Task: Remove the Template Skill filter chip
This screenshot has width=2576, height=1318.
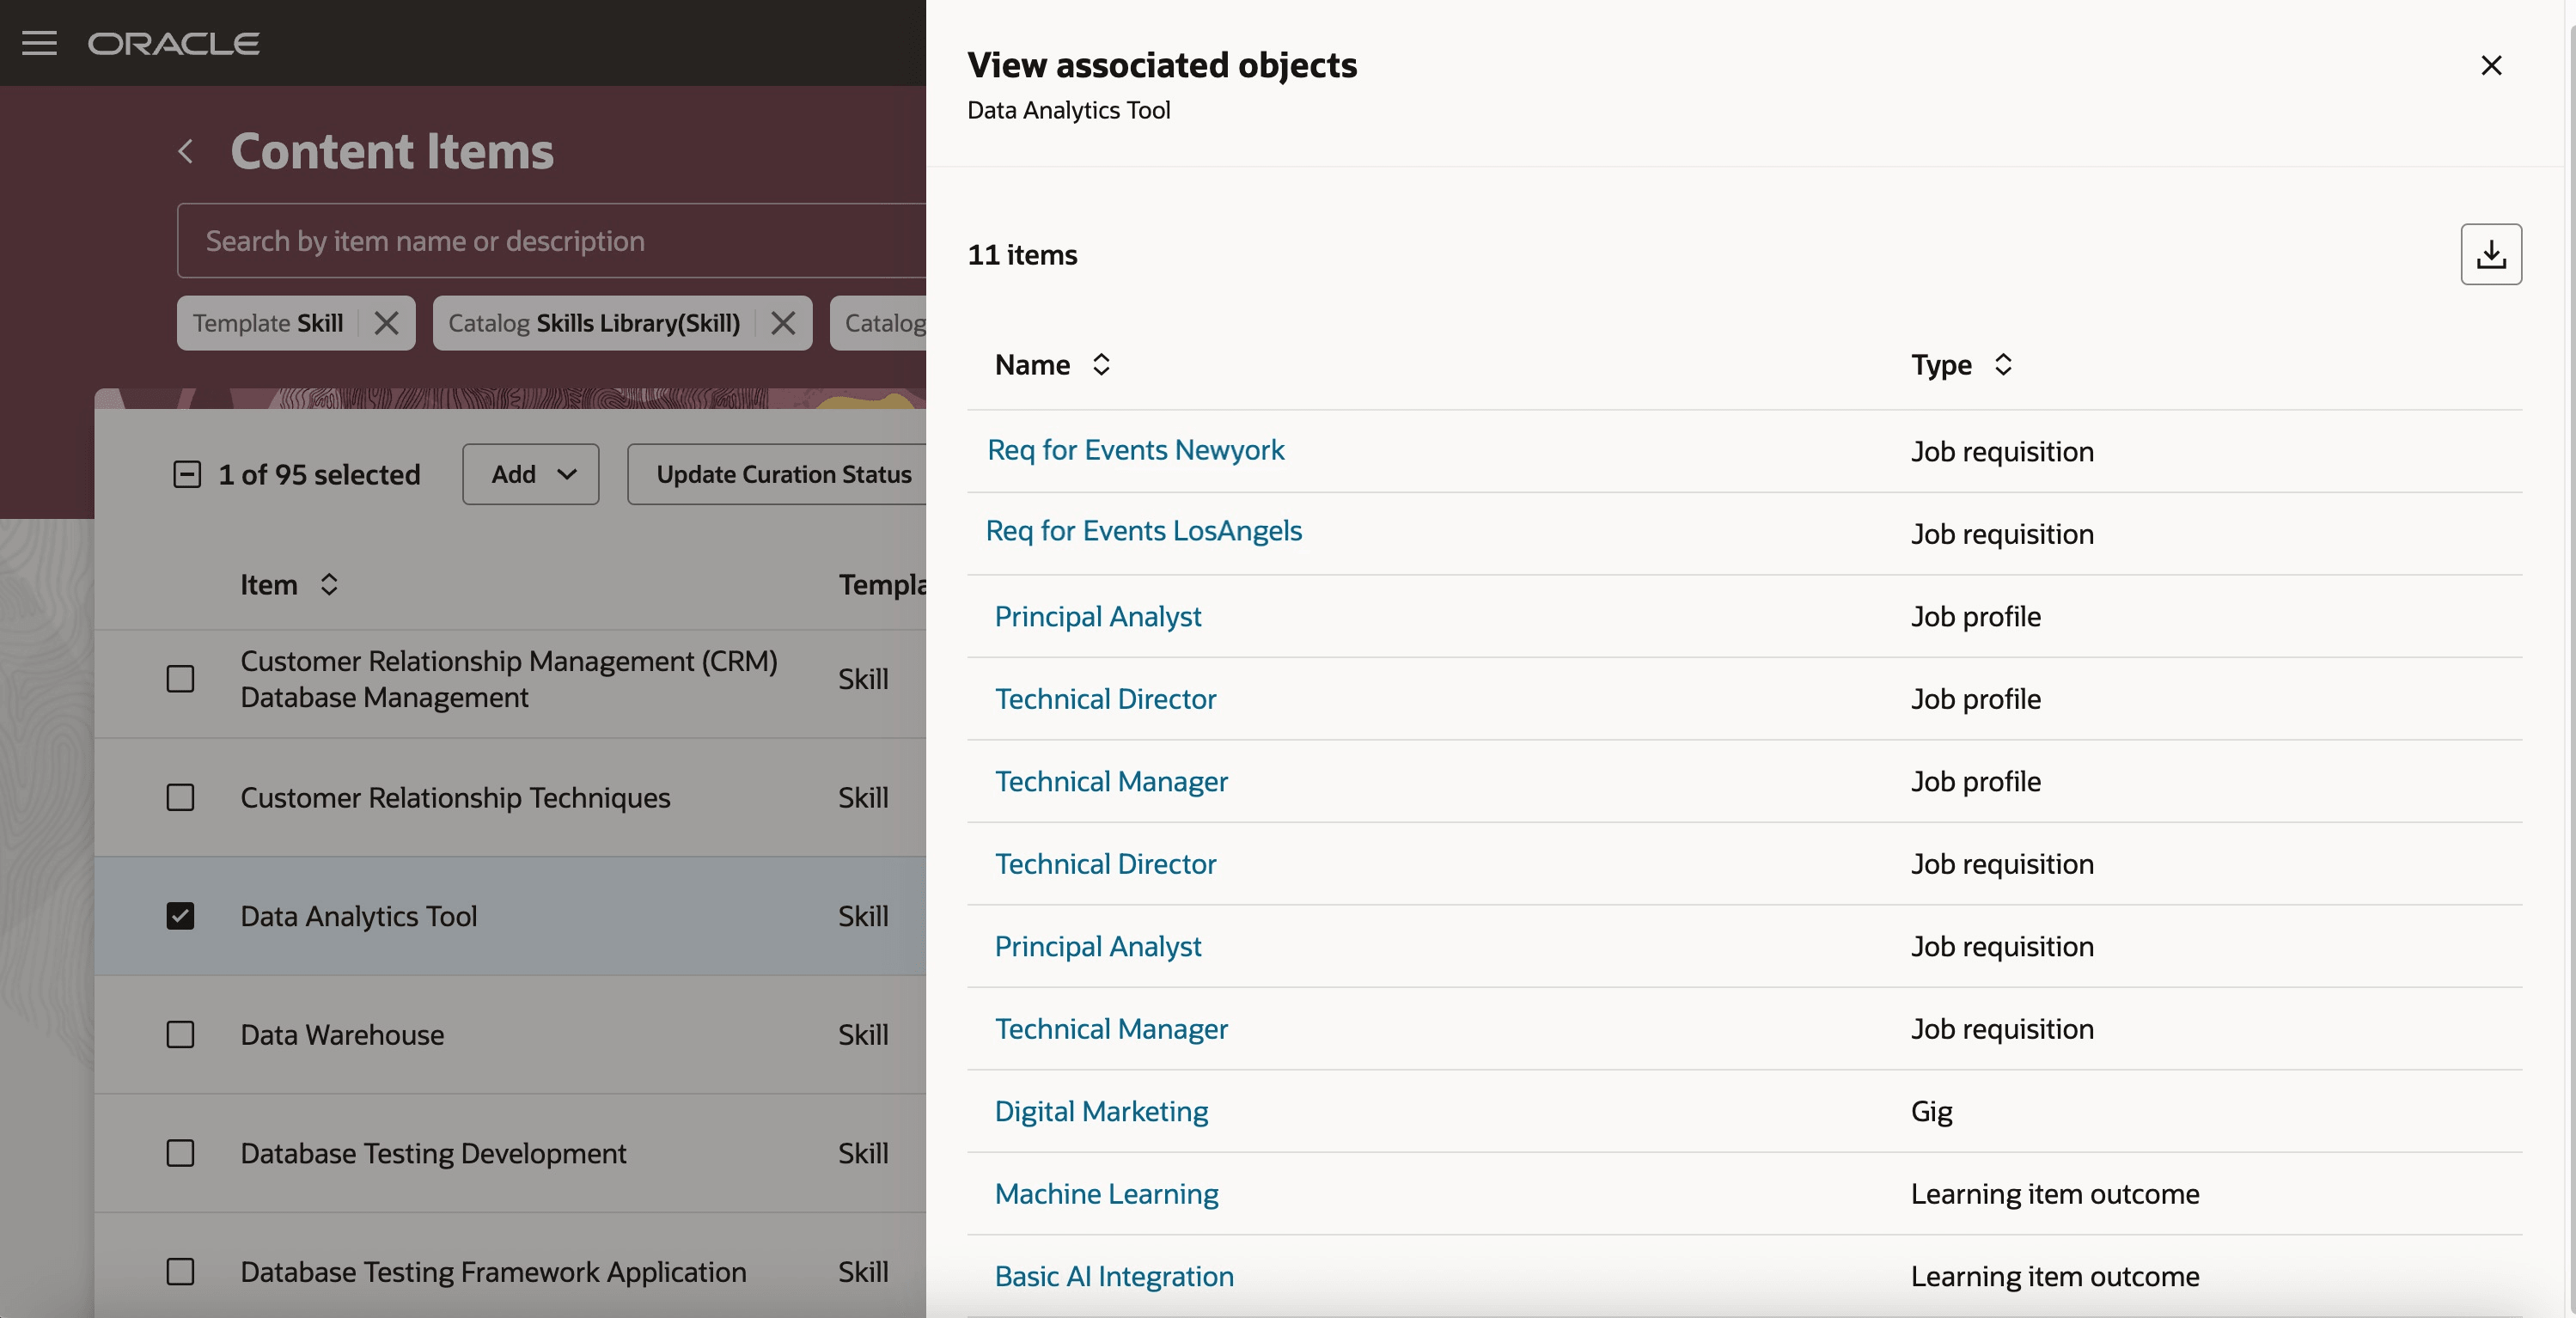Action: (x=386, y=322)
